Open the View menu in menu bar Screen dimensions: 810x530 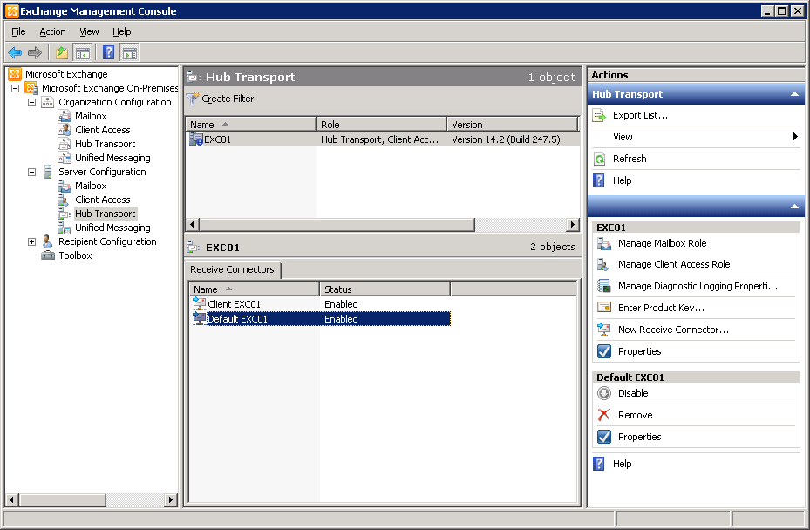[x=89, y=31]
